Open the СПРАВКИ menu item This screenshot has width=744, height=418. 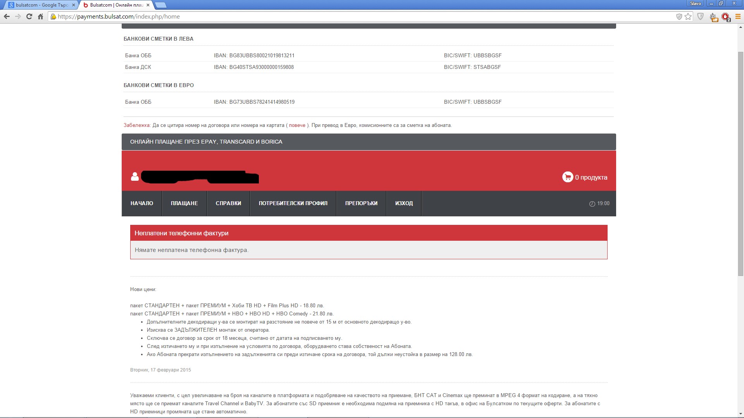[x=228, y=204]
